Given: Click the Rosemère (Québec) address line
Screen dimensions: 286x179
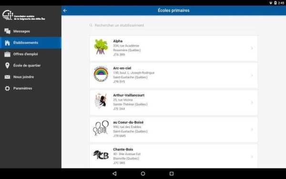Looking at the screenshot, I should pyautogui.click(x=127, y=50).
